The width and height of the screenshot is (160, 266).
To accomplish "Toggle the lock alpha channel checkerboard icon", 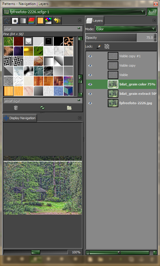I will click(x=107, y=46).
